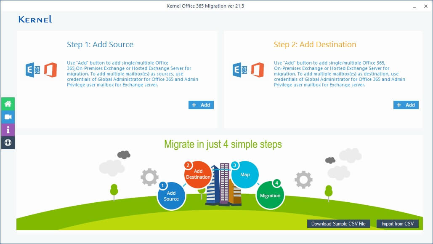Viewport: 433px width, 244px height.
Task: Open the info sidebar icon
Action: click(8, 130)
